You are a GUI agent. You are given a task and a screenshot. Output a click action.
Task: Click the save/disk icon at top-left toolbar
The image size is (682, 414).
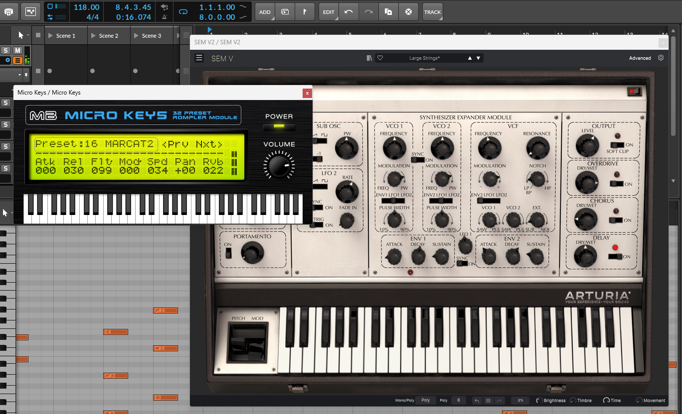pos(8,11)
